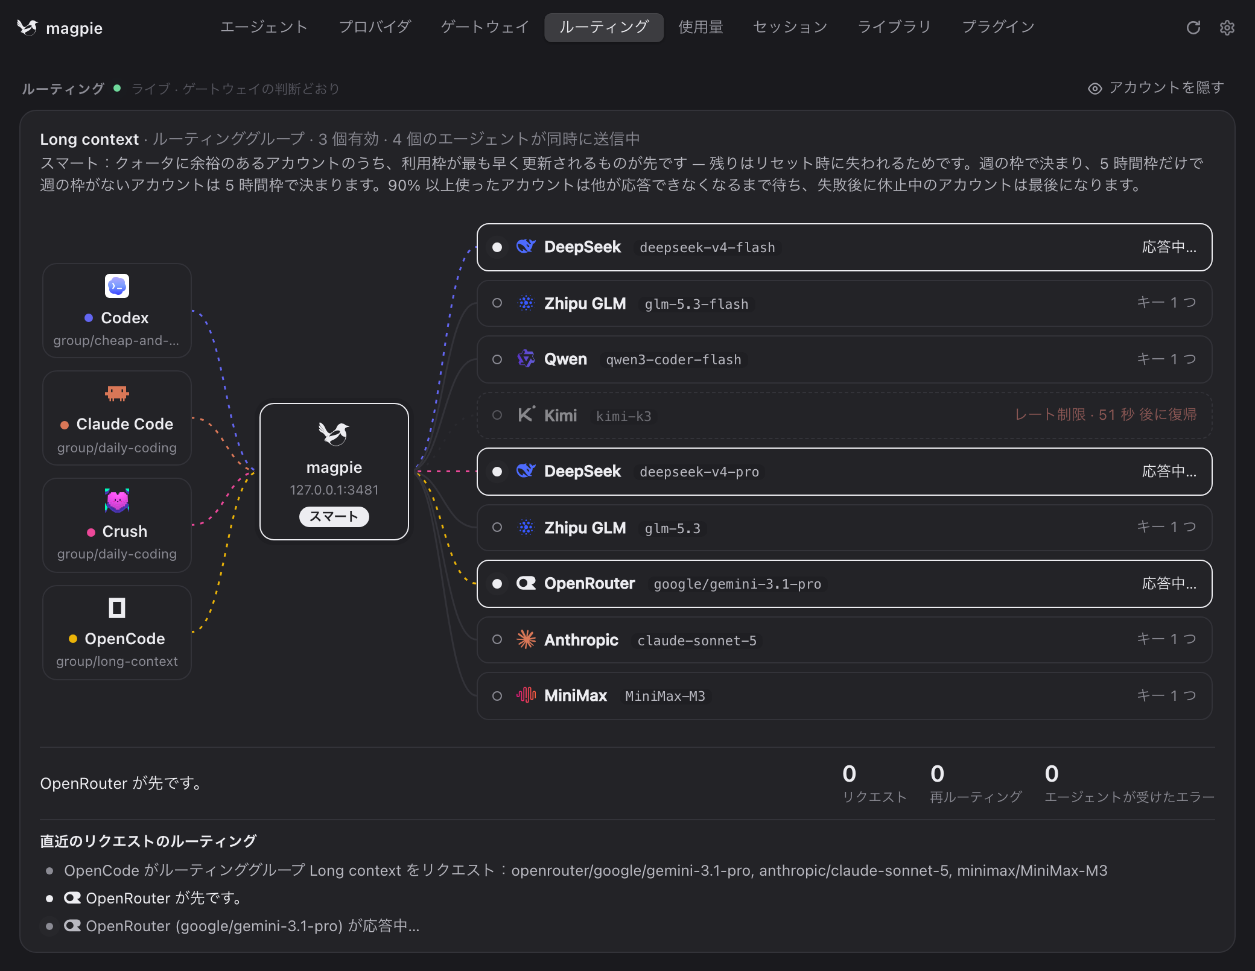Click the Anthropic starburst icon

point(526,639)
